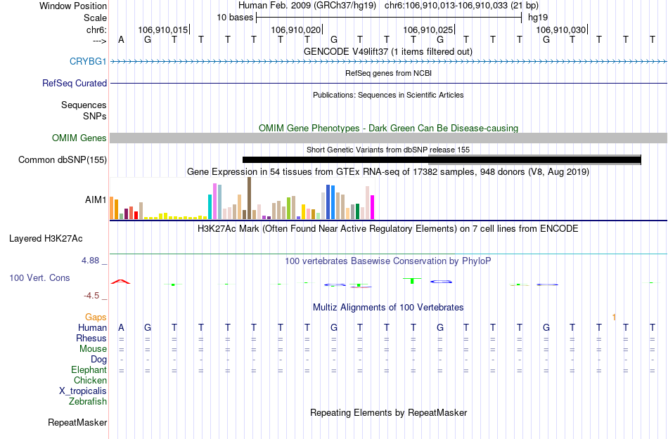Click the 10 bases scale bar

(389, 18)
